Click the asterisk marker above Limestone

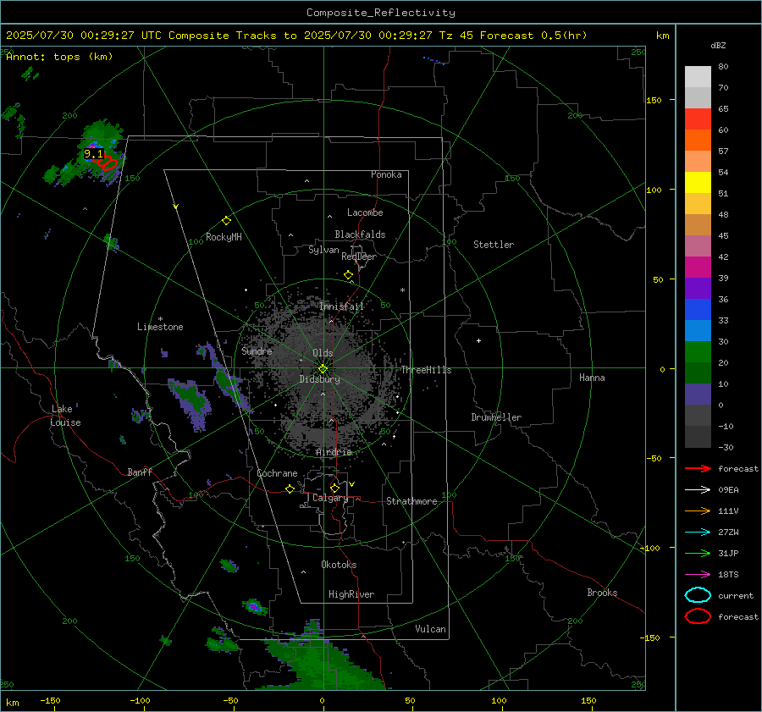click(x=160, y=319)
